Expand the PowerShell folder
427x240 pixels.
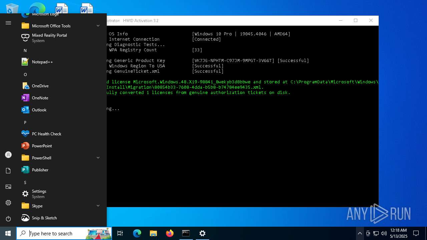coord(60,158)
